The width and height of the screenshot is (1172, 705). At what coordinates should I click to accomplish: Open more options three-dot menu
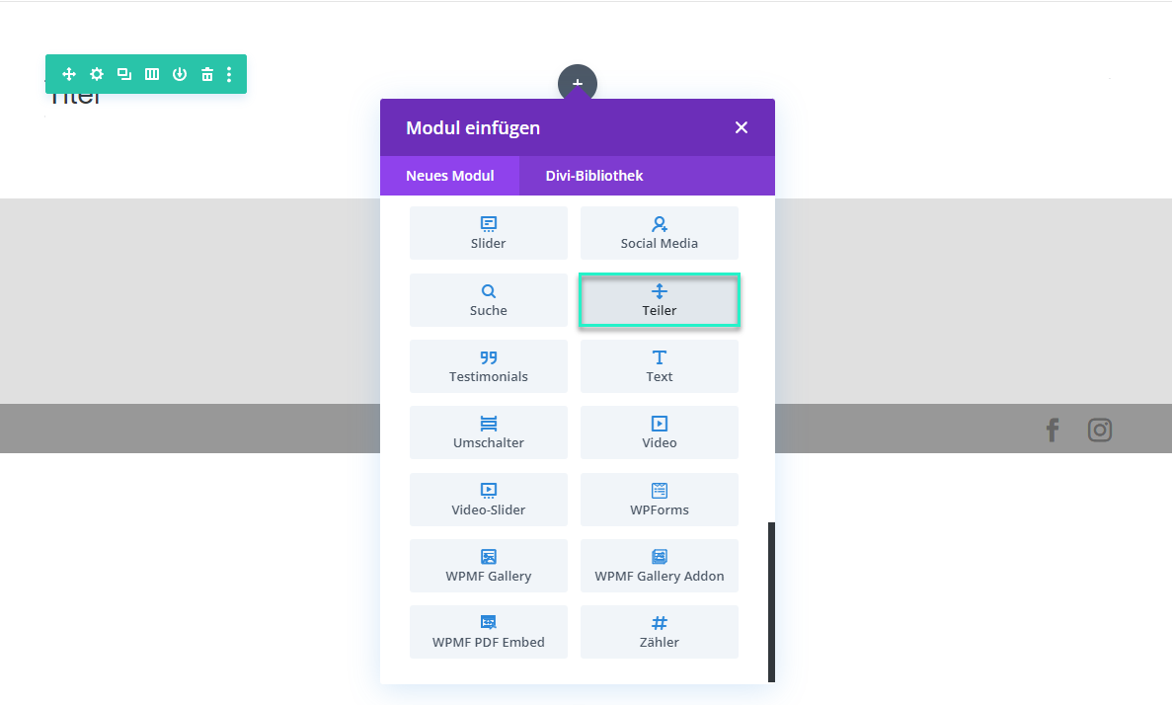pos(229,74)
